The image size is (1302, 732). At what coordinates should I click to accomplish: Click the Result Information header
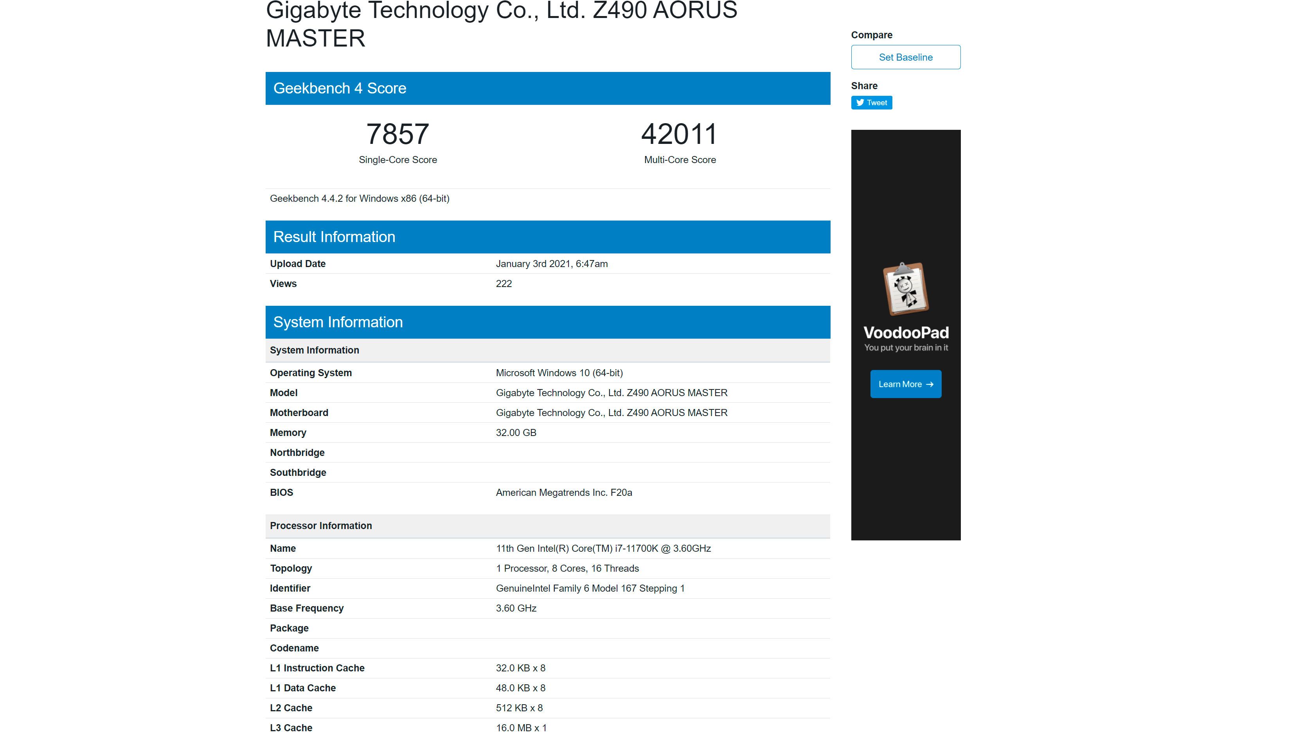tap(548, 237)
